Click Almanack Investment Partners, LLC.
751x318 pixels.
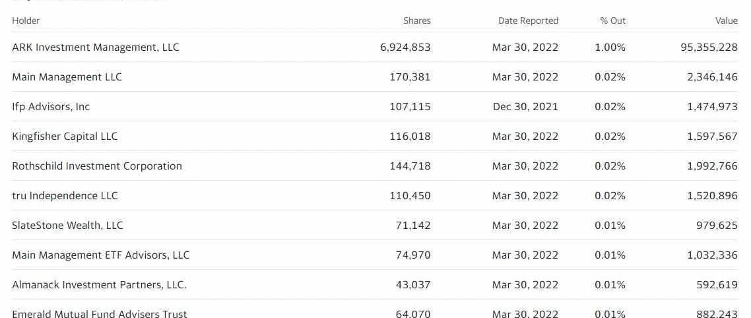click(x=99, y=284)
